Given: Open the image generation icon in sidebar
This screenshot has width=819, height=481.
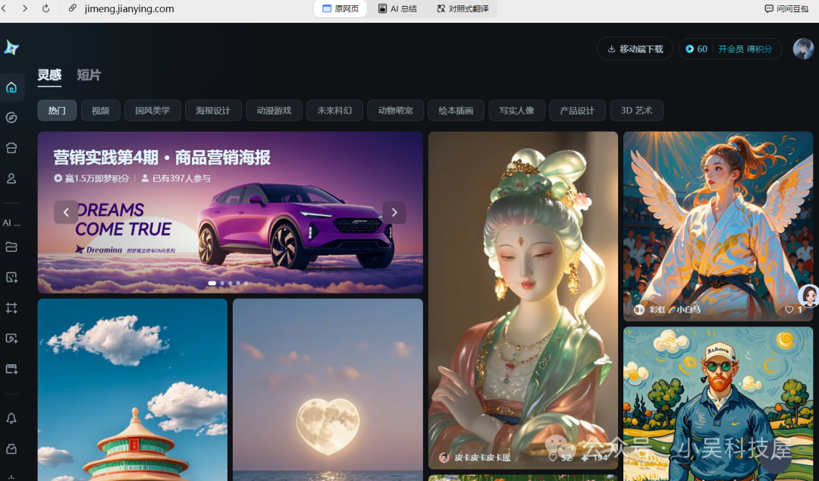Looking at the screenshot, I should pyautogui.click(x=11, y=277).
